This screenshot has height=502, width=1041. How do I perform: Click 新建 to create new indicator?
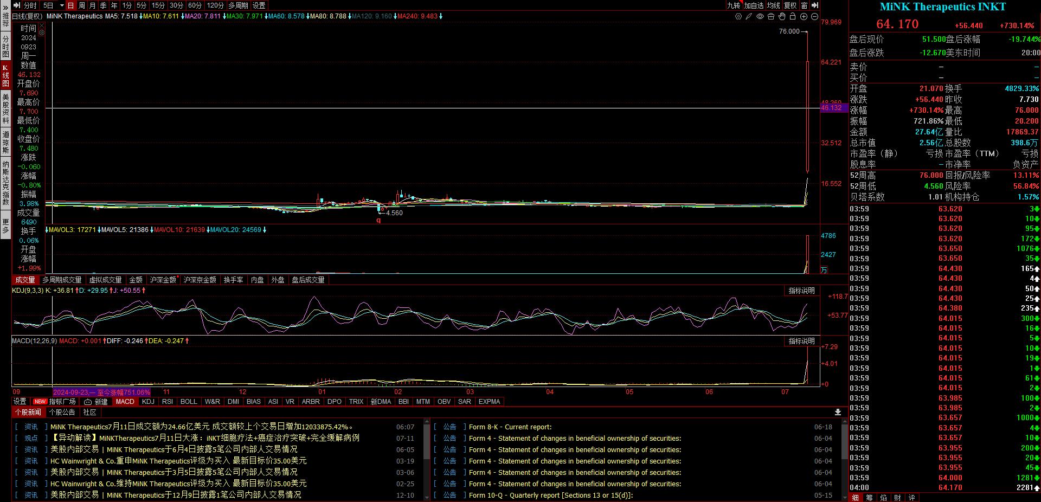pyautogui.click(x=96, y=402)
